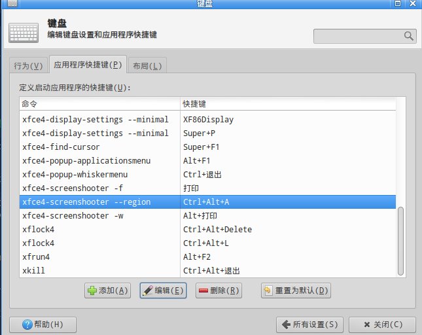Click the back arrow icon on 所有设置

coord(286,325)
